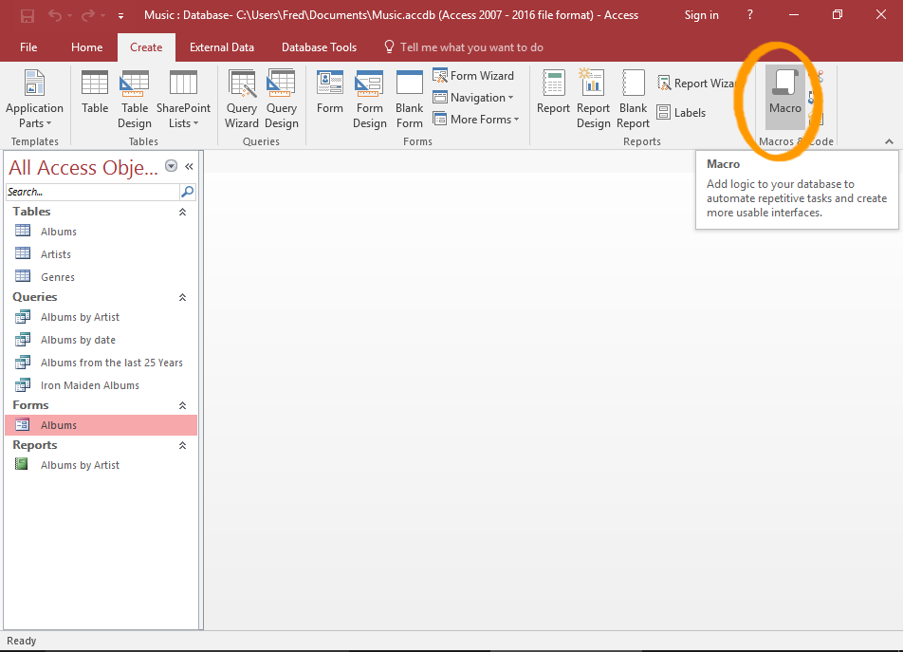The image size is (903, 652).
Task: Select the Create tab
Action: (x=146, y=47)
